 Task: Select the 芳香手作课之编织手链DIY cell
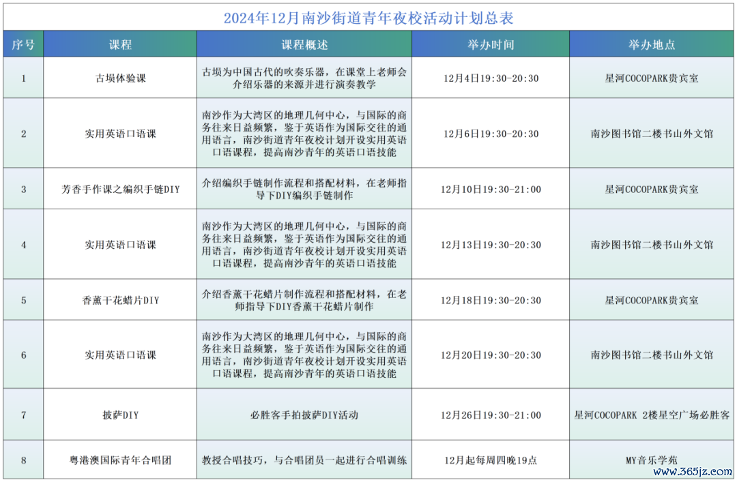pos(120,189)
